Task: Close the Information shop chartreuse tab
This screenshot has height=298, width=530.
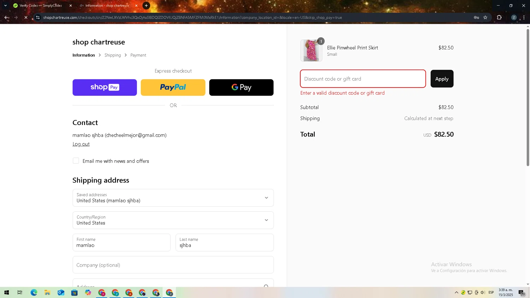Action: click(x=136, y=6)
